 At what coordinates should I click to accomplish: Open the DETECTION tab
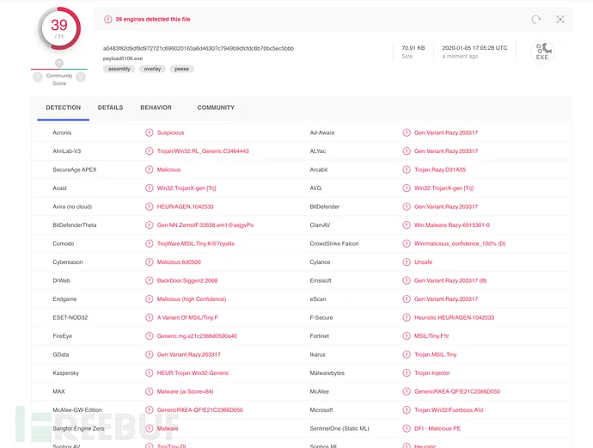coord(63,107)
